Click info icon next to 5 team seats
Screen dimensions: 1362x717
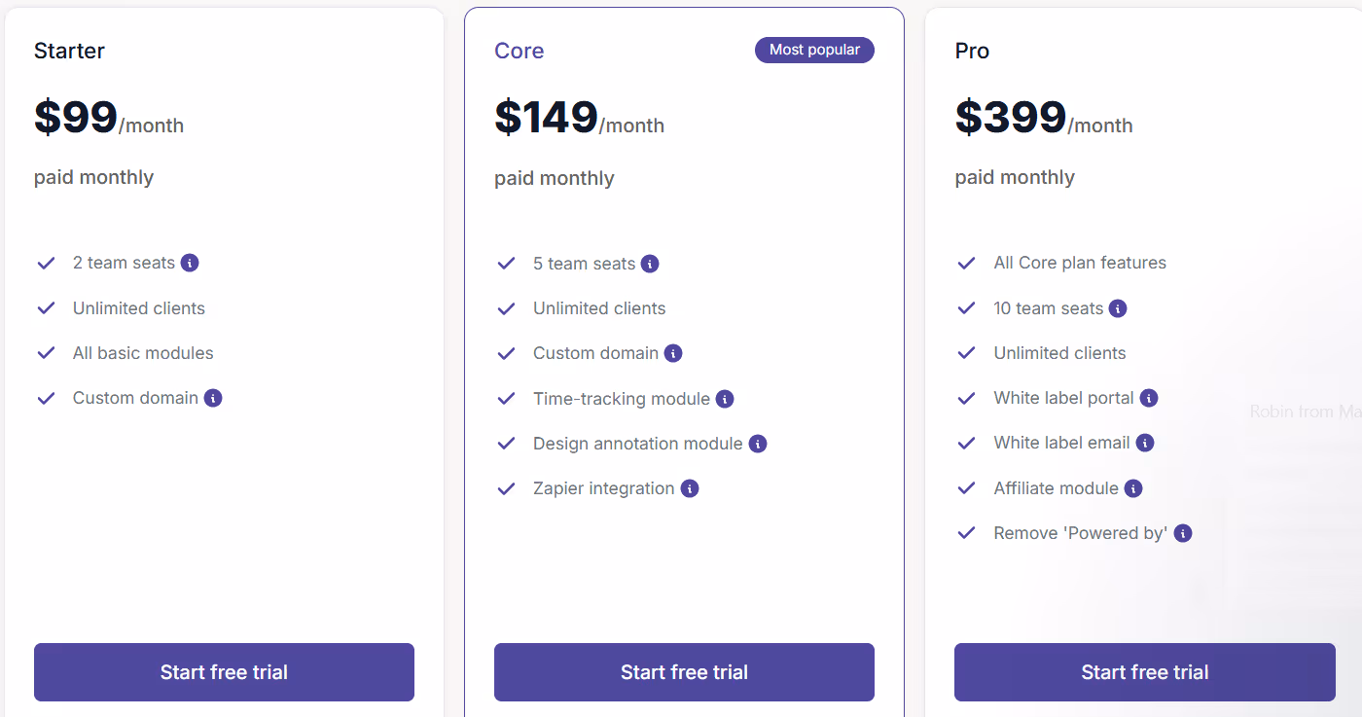pos(650,264)
